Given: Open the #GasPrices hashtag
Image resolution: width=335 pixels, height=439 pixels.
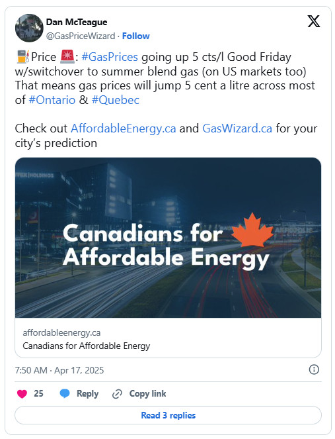Looking at the screenshot, I should point(110,57).
